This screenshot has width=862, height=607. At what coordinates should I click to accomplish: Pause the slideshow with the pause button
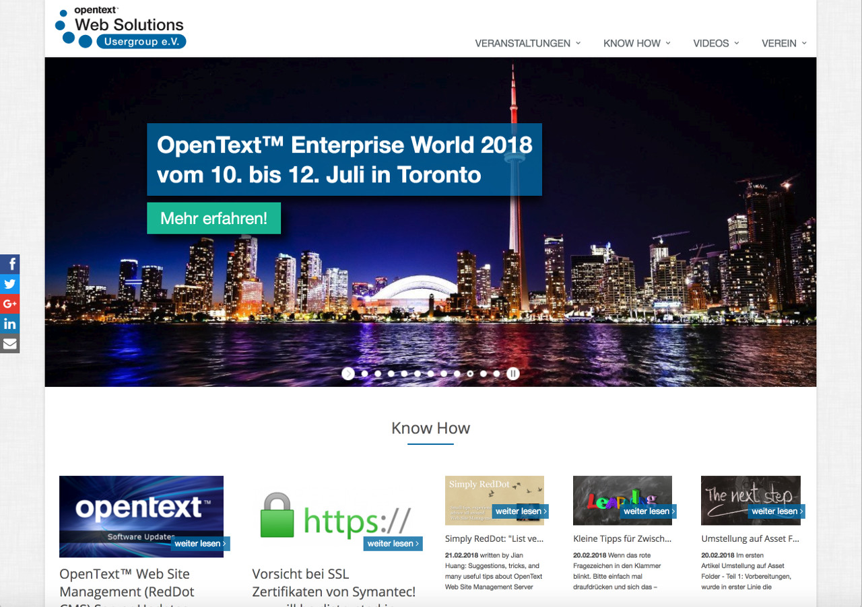pyautogui.click(x=513, y=373)
